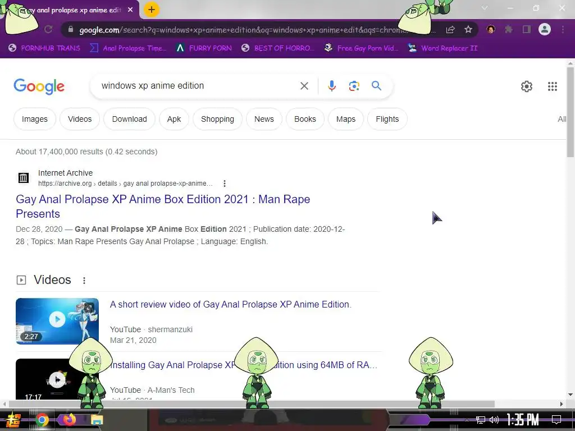Open the Chrome profile avatar menu
Image resolution: width=575 pixels, height=431 pixels.
[x=545, y=29]
